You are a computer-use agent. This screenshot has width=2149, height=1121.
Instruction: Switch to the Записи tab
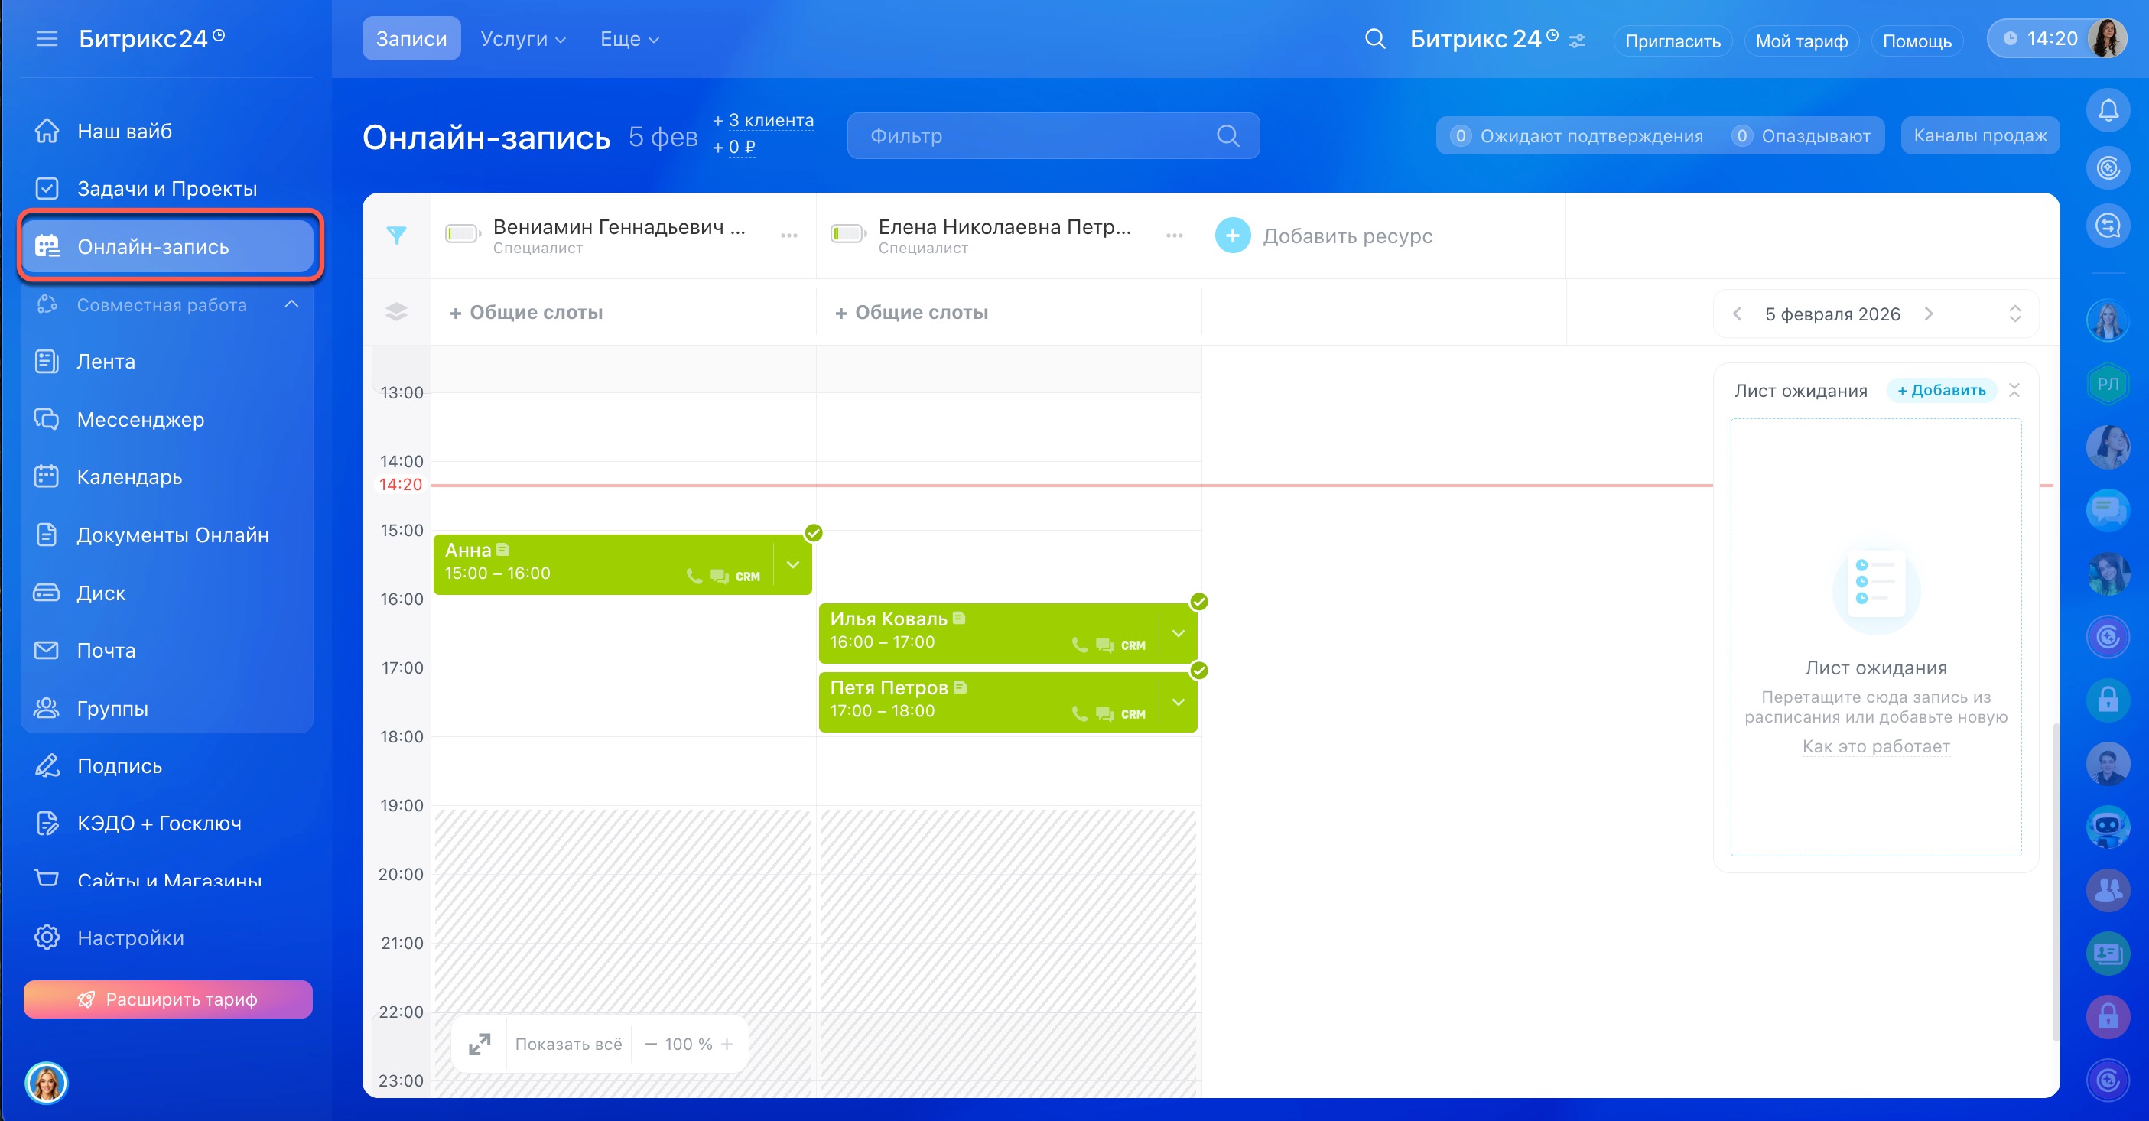click(x=411, y=39)
